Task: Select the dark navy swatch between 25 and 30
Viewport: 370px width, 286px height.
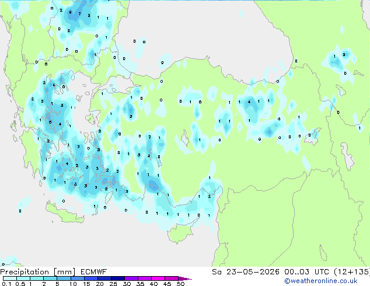Action: pos(118,278)
